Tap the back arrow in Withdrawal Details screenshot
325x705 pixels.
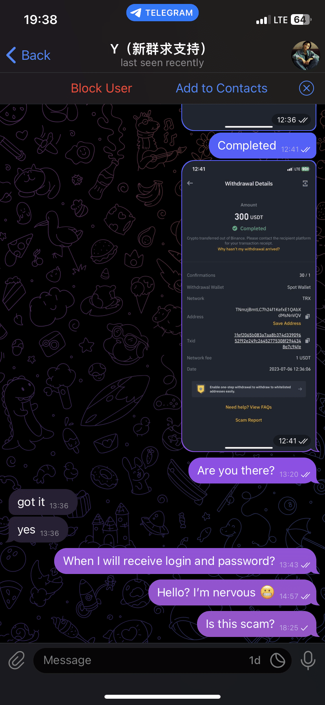(x=190, y=183)
